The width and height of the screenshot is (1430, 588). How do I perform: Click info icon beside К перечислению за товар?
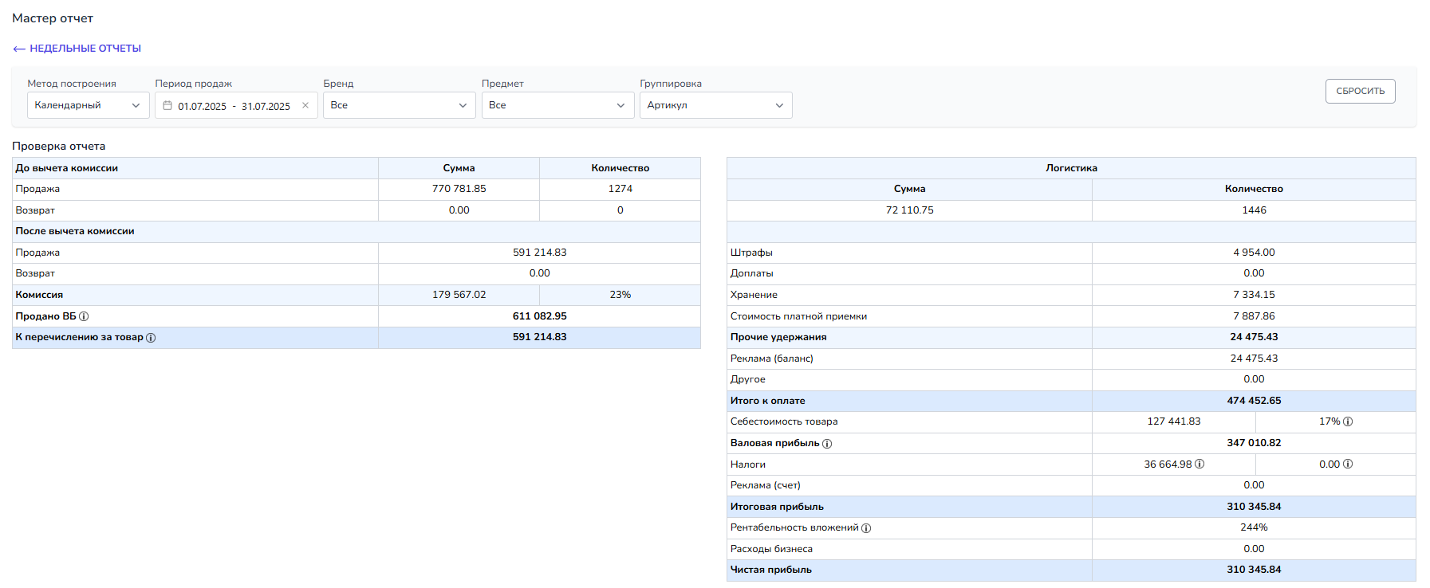(x=151, y=338)
